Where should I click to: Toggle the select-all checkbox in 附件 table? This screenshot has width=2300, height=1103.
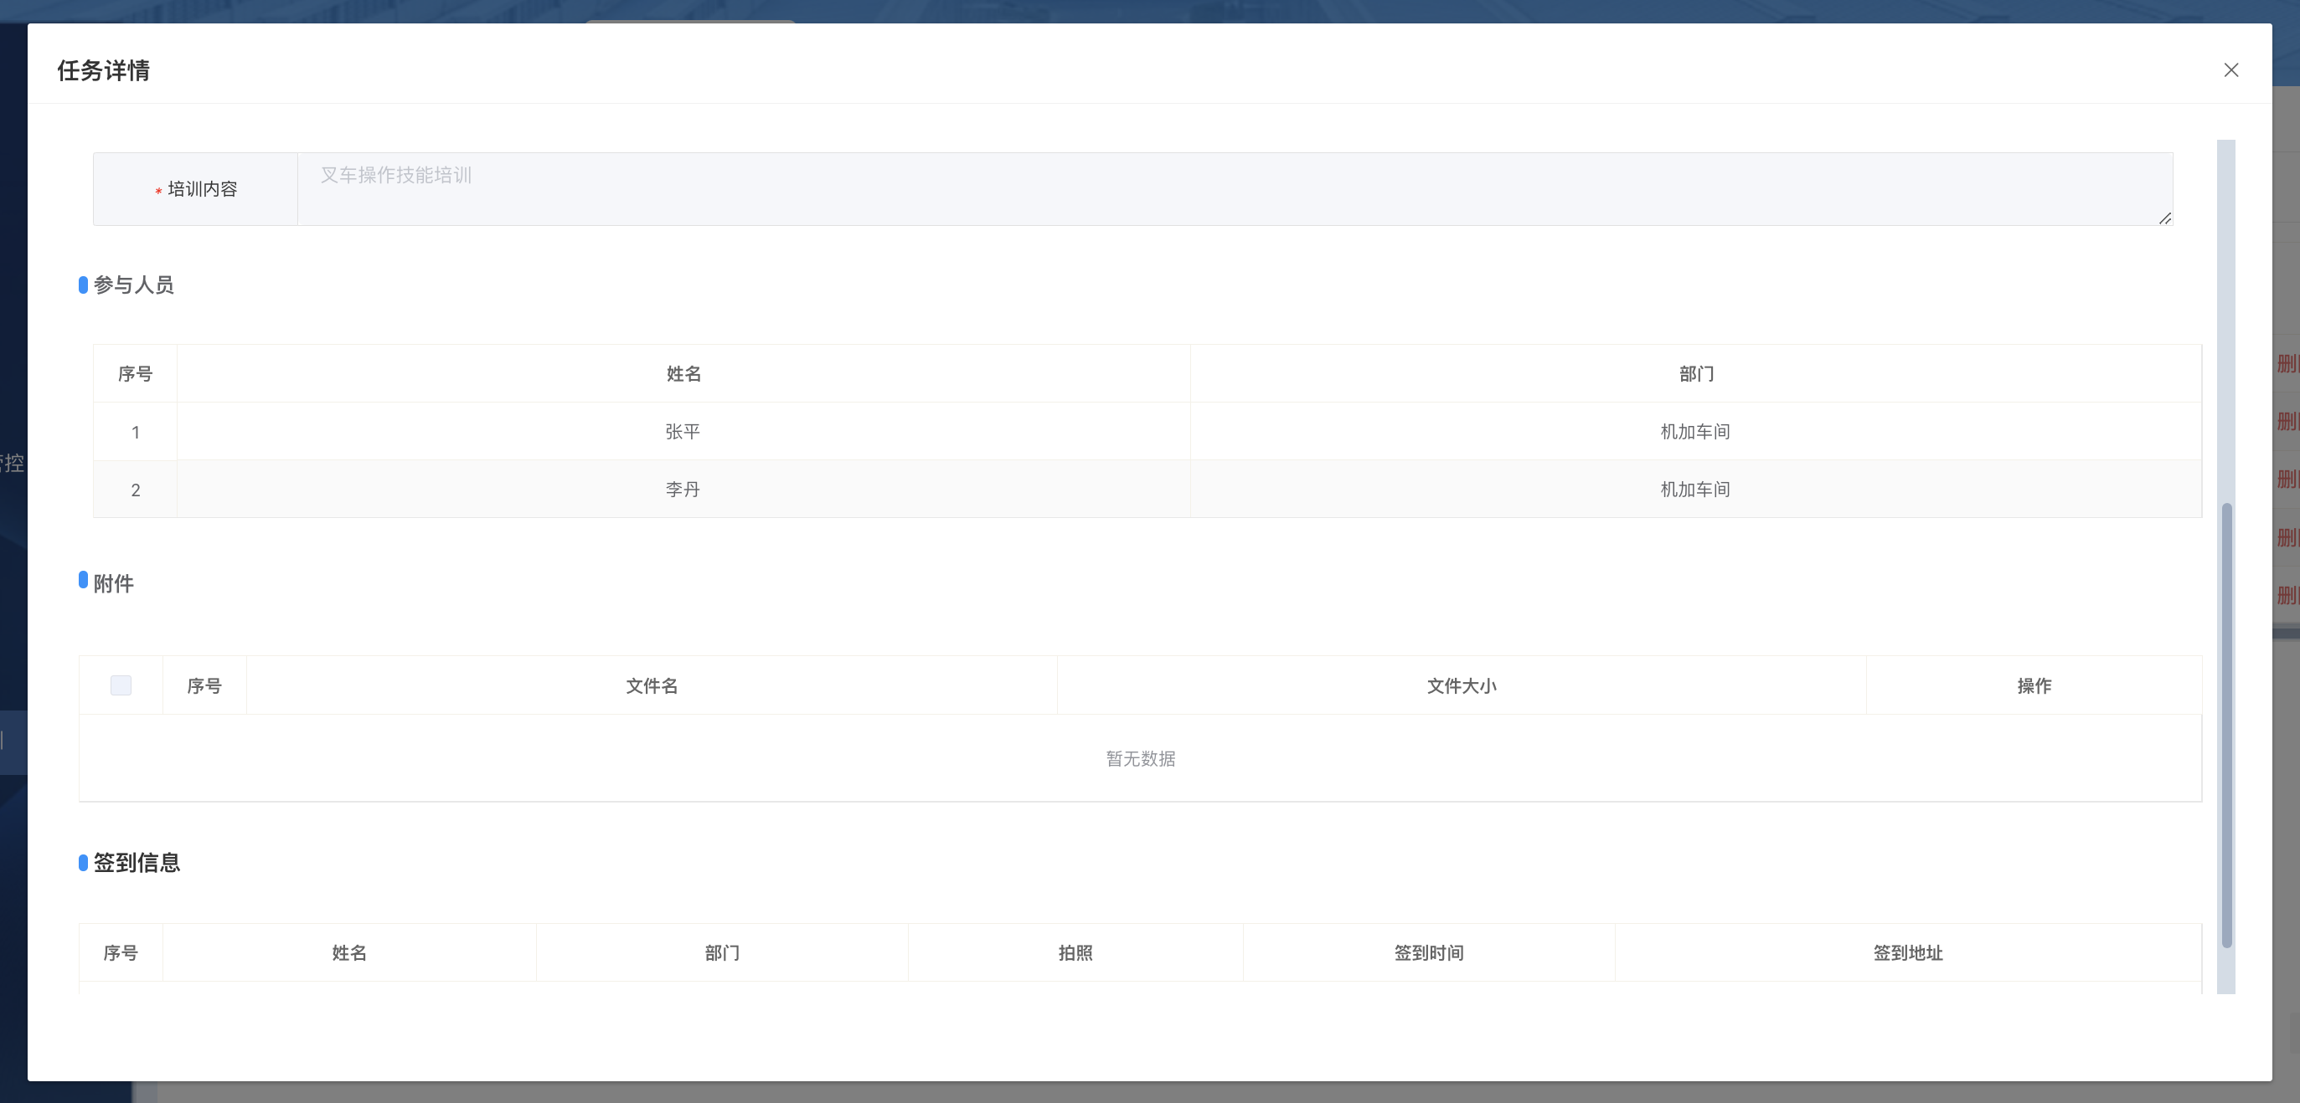click(121, 685)
